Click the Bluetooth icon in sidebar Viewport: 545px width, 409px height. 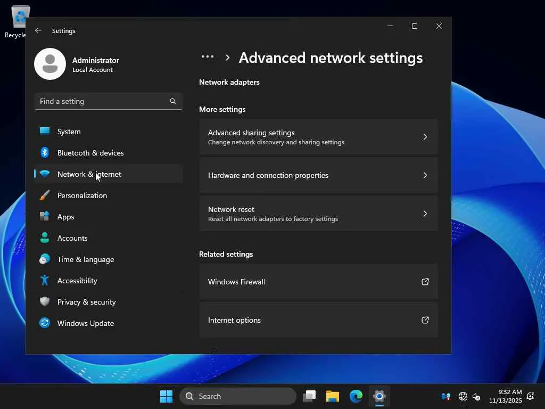click(x=45, y=152)
